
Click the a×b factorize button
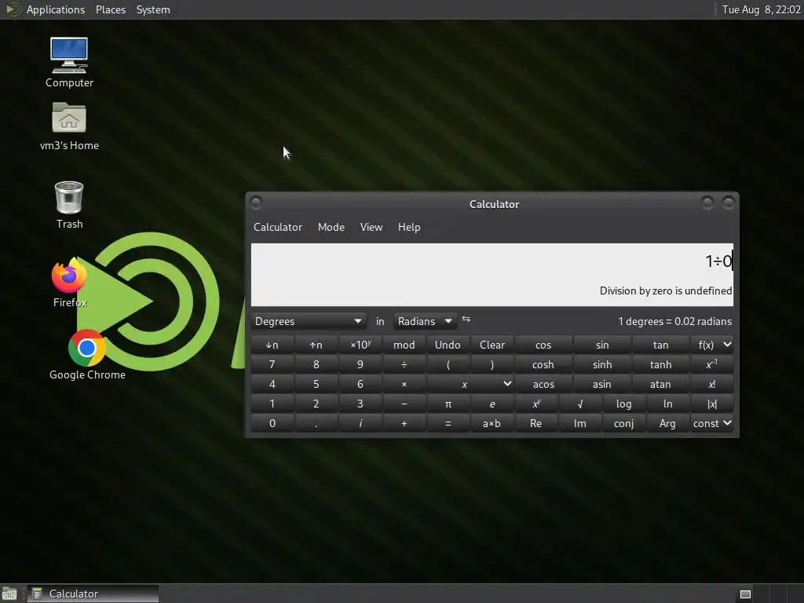click(x=492, y=423)
